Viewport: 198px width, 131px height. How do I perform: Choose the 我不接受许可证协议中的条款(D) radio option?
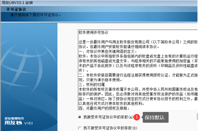[x=80, y=128]
